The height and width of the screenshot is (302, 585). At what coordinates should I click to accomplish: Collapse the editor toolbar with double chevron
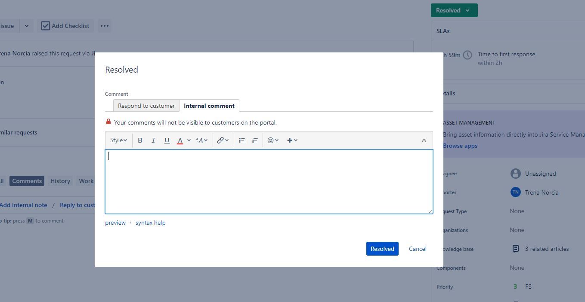click(424, 140)
